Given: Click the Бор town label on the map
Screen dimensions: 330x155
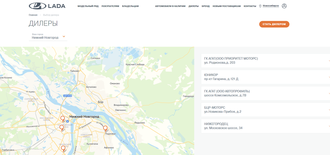Looking at the screenshot, I should (x=101, y=102).
